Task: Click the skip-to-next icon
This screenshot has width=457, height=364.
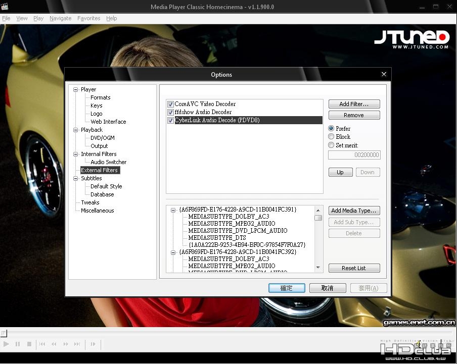Action: (x=77, y=344)
